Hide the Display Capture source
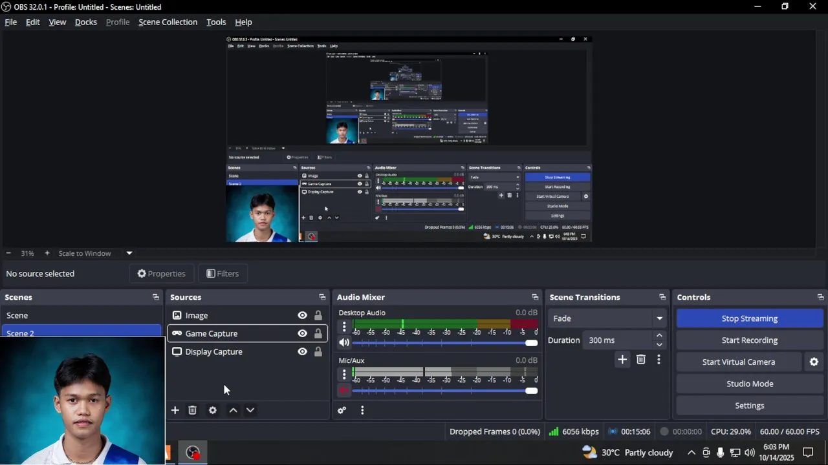828x465 pixels. click(x=302, y=352)
